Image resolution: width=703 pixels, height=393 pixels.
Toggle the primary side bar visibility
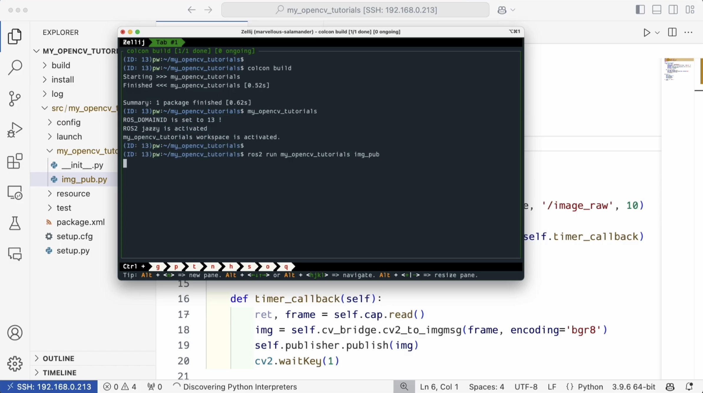point(640,10)
